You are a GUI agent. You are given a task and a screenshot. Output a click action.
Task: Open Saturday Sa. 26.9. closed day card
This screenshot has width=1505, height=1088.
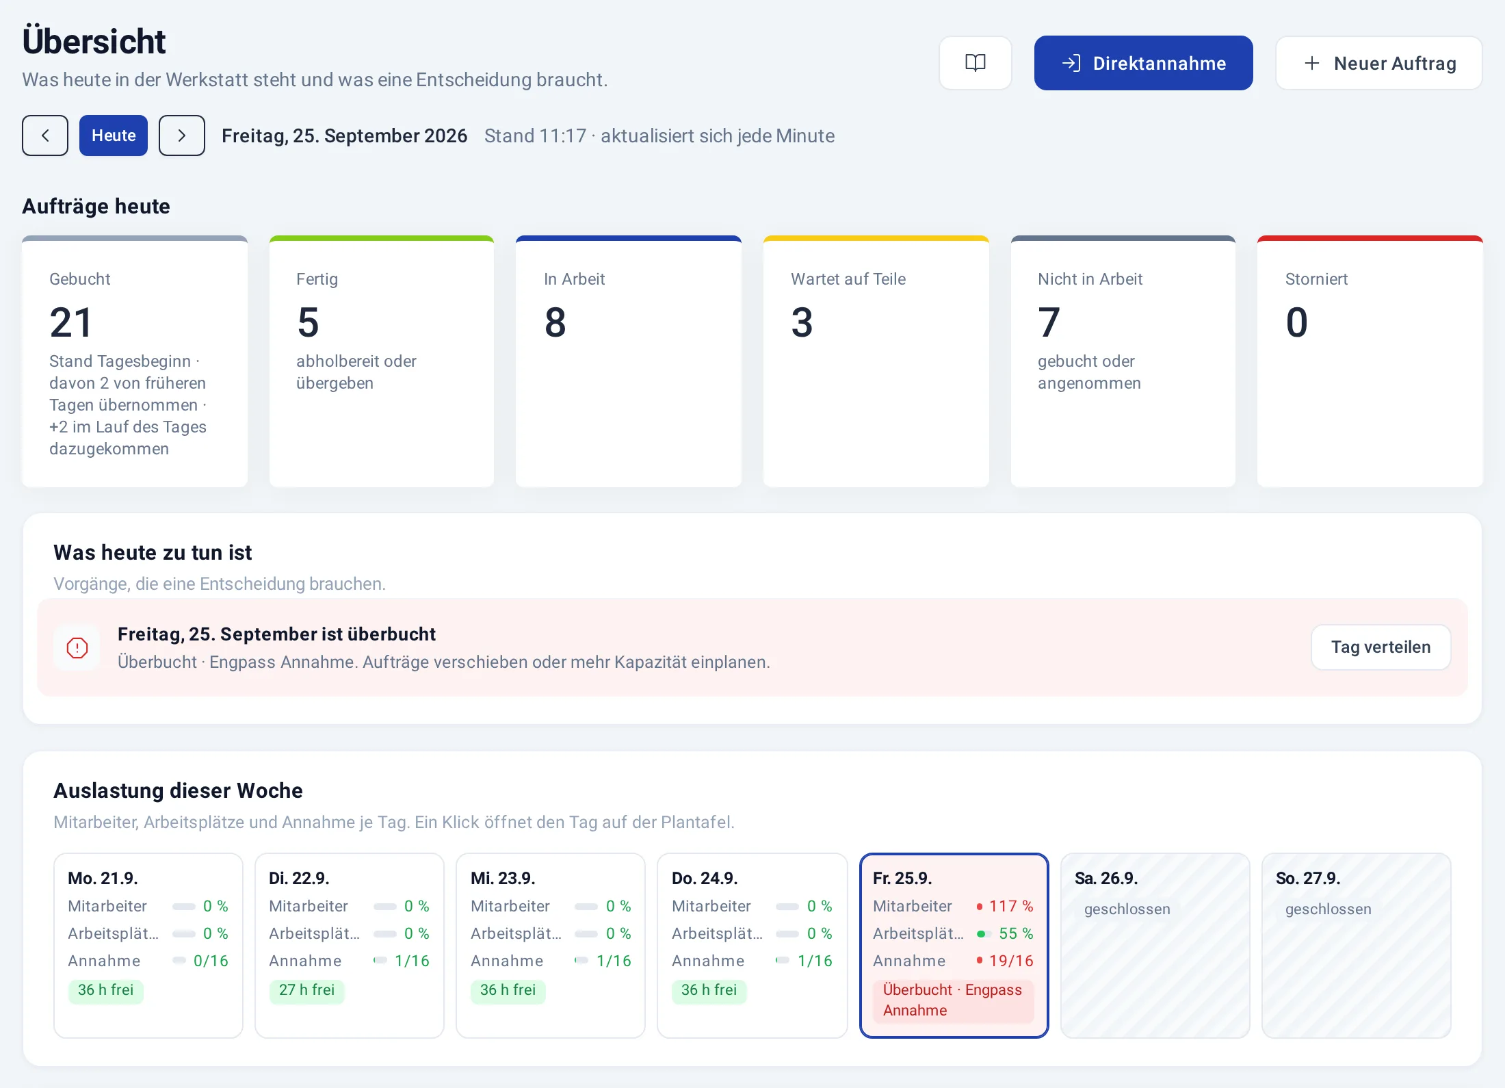pos(1155,946)
